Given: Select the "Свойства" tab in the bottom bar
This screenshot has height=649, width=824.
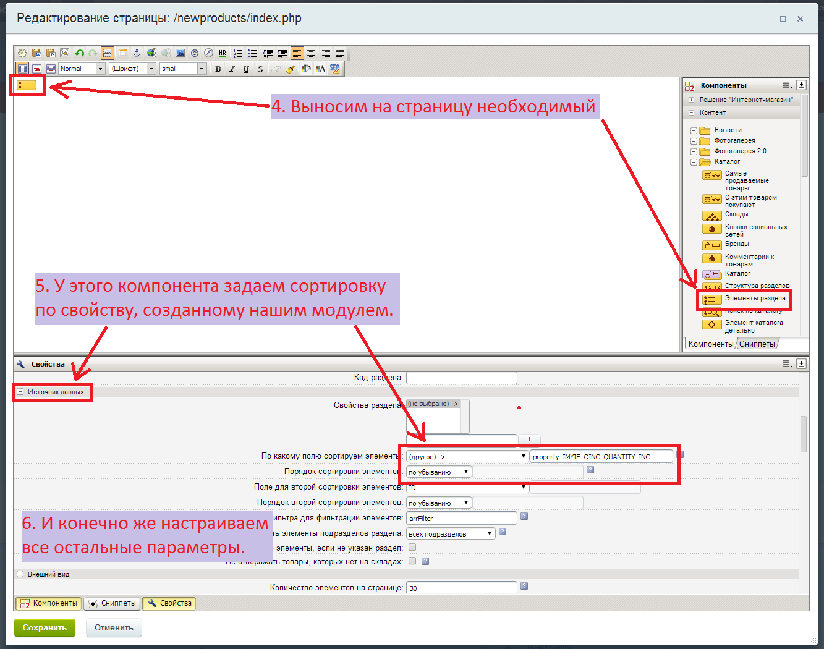Looking at the screenshot, I should coord(169,603).
